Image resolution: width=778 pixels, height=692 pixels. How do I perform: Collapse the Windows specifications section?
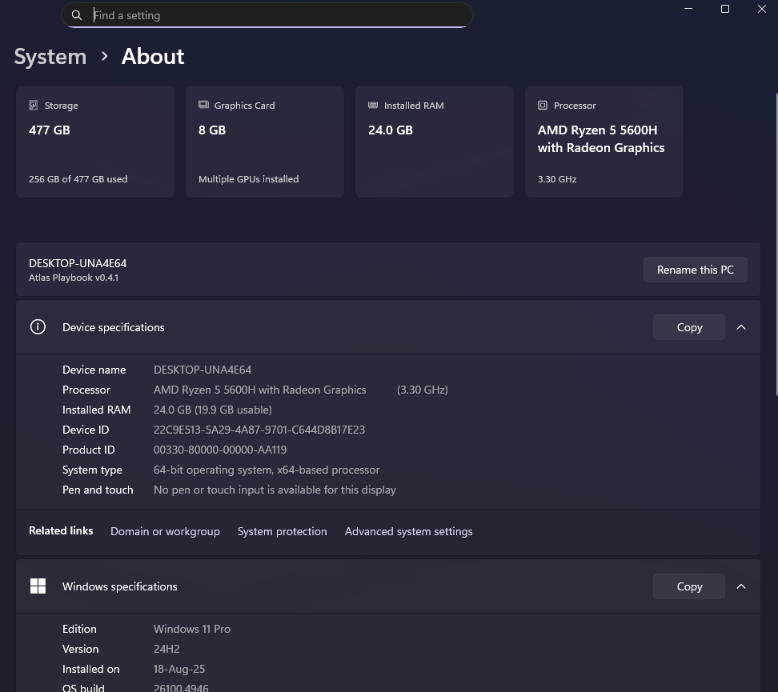741,586
